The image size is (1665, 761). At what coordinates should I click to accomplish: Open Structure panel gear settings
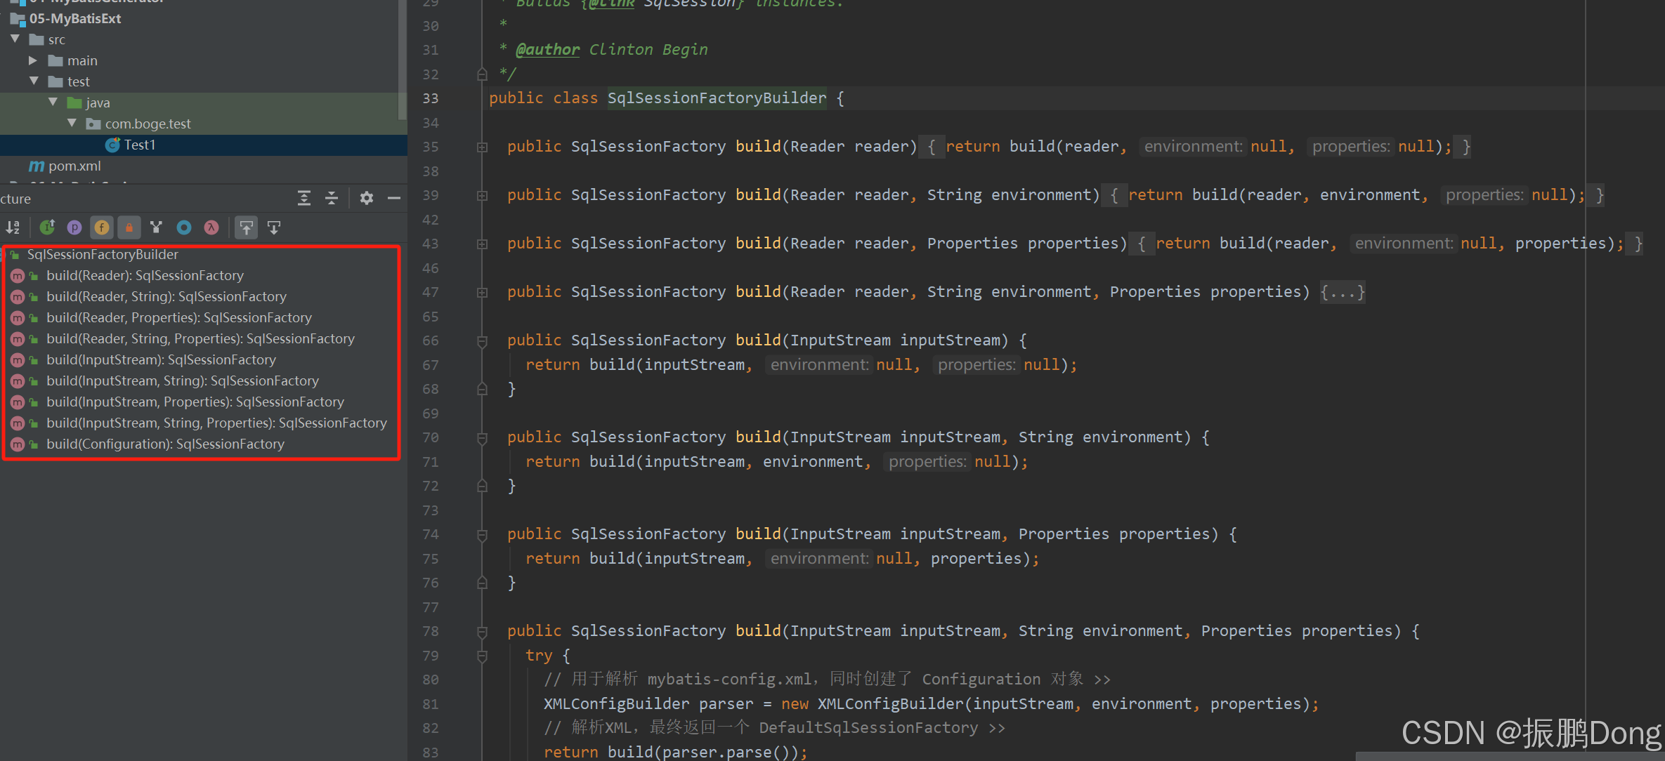coord(367,198)
